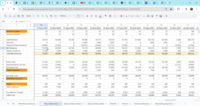200x106 pixels.
Task: Redo the last action
Action: coord(14,16)
